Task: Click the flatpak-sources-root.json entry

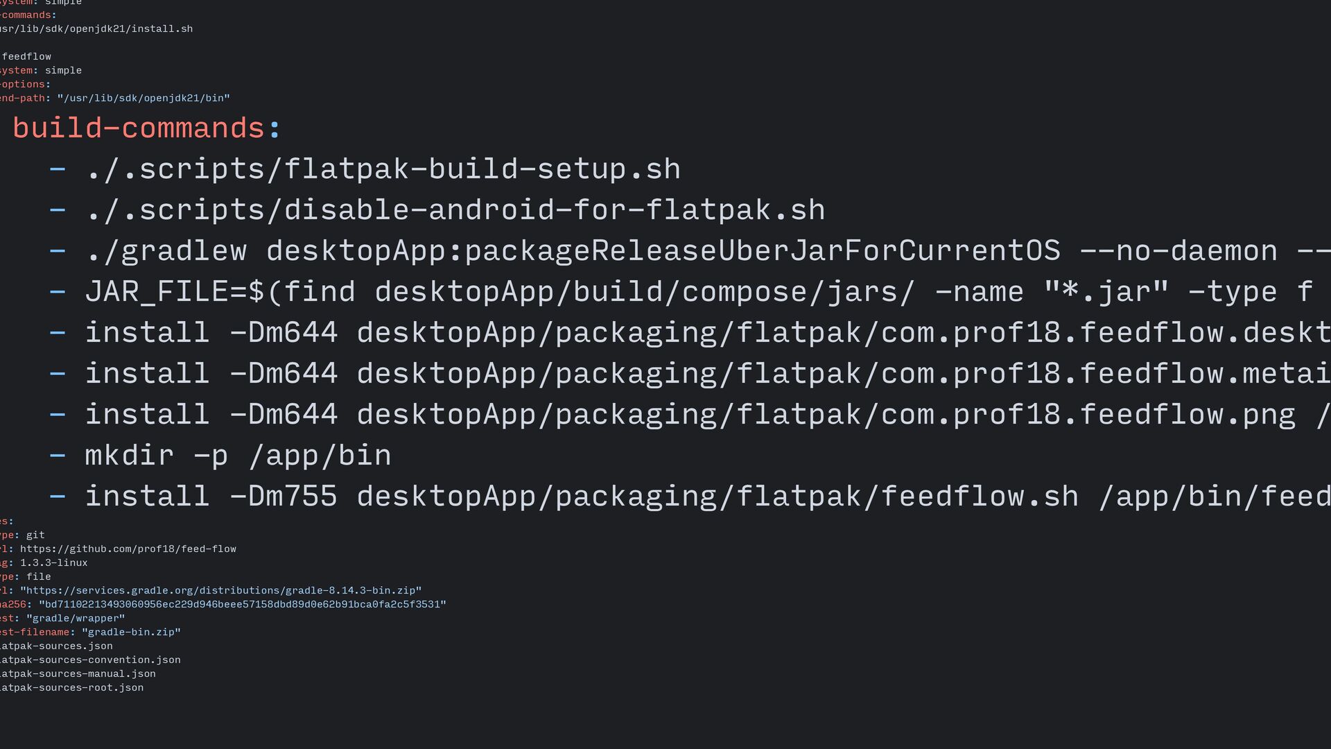Action: click(x=71, y=688)
